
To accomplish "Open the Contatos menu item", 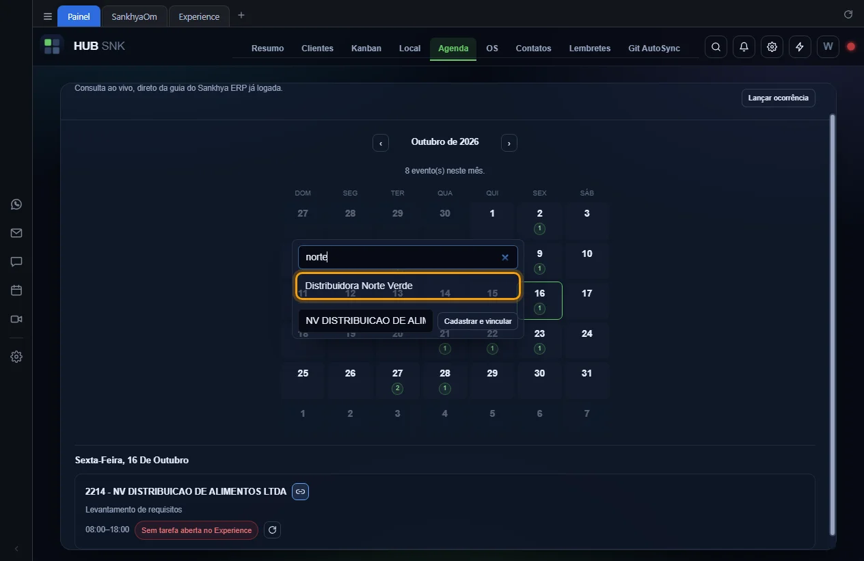I will pyautogui.click(x=533, y=49).
